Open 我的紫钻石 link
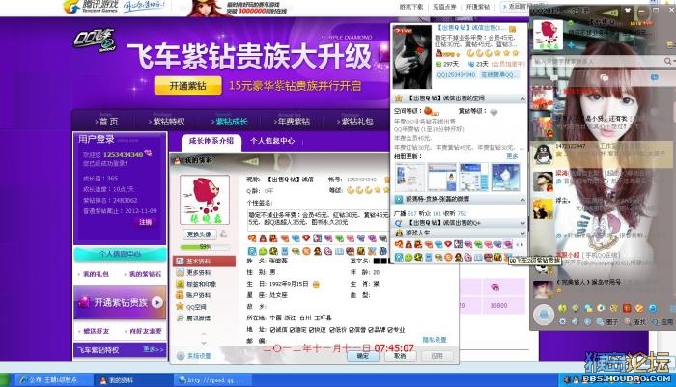Viewport: 676px width, 387px height. [x=145, y=274]
